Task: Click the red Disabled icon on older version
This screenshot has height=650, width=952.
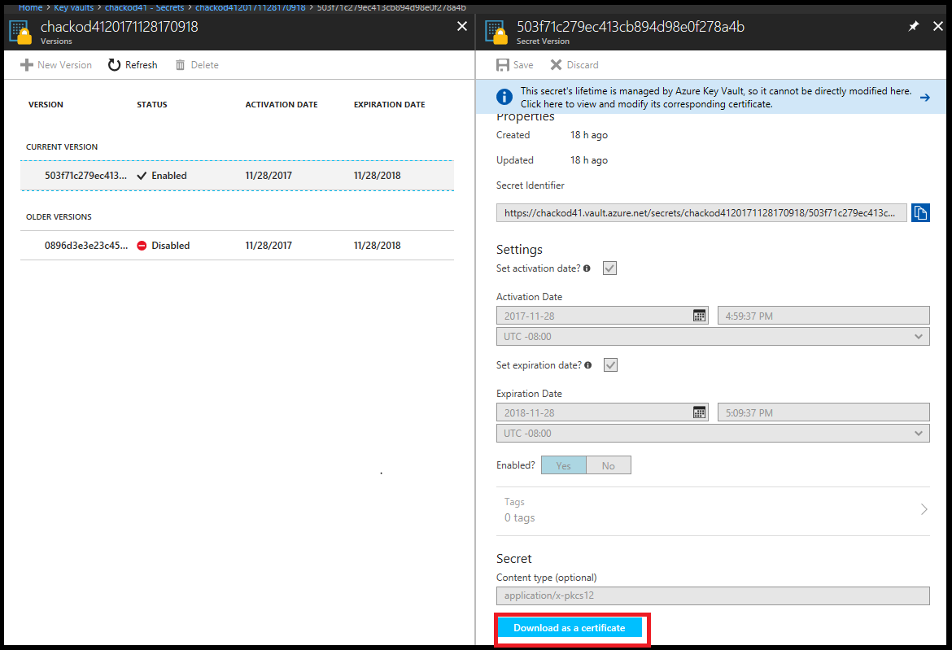Action: point(142,246)
